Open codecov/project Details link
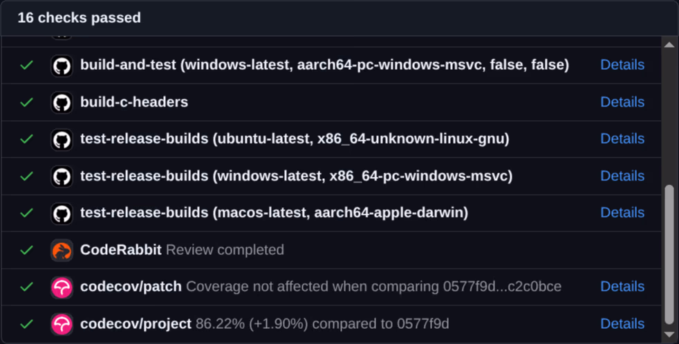Image resolution: width=679 pixels, height=344 pixels. coord(622,324)
